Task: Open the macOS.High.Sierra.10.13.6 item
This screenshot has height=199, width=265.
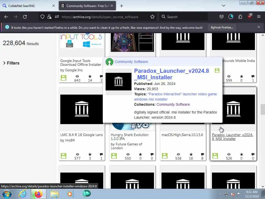Action: [x=182, y=135]
